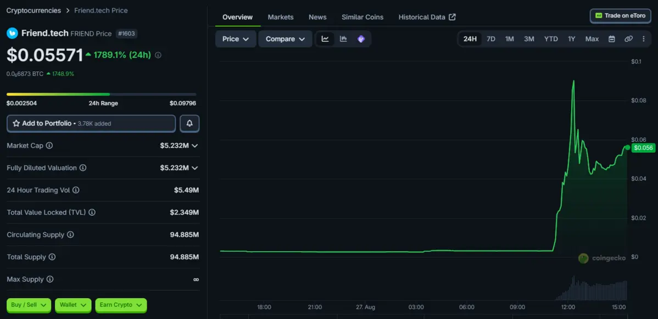Select the 24H time range
The height and width of the screenshot is (319, 658).
(470, 39)
